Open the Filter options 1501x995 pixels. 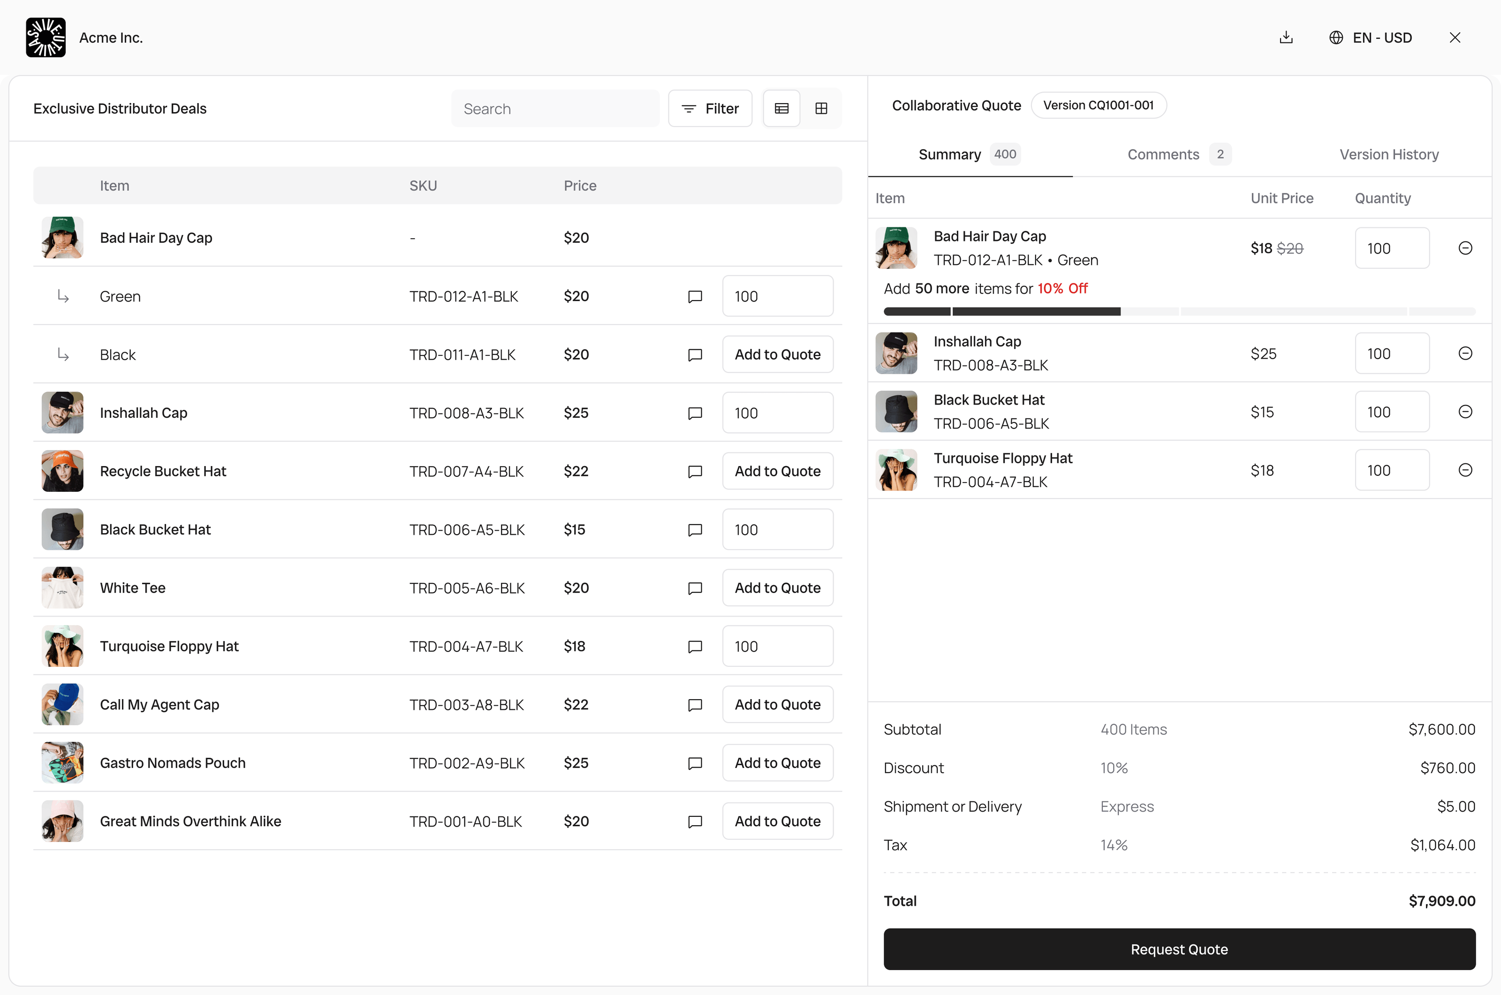[x=710, y=108]
